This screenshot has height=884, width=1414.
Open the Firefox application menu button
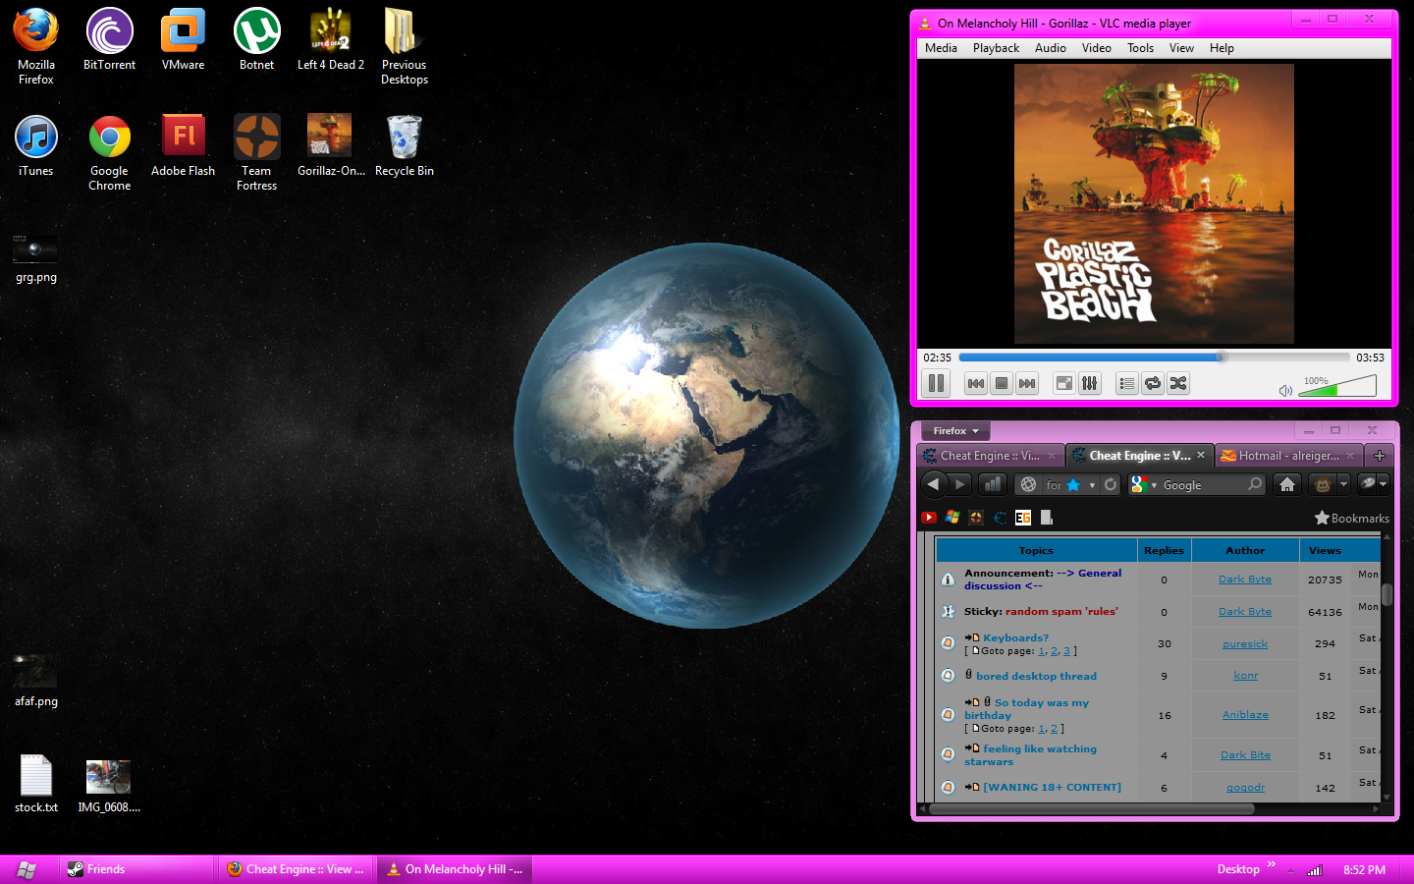(955, 431)
